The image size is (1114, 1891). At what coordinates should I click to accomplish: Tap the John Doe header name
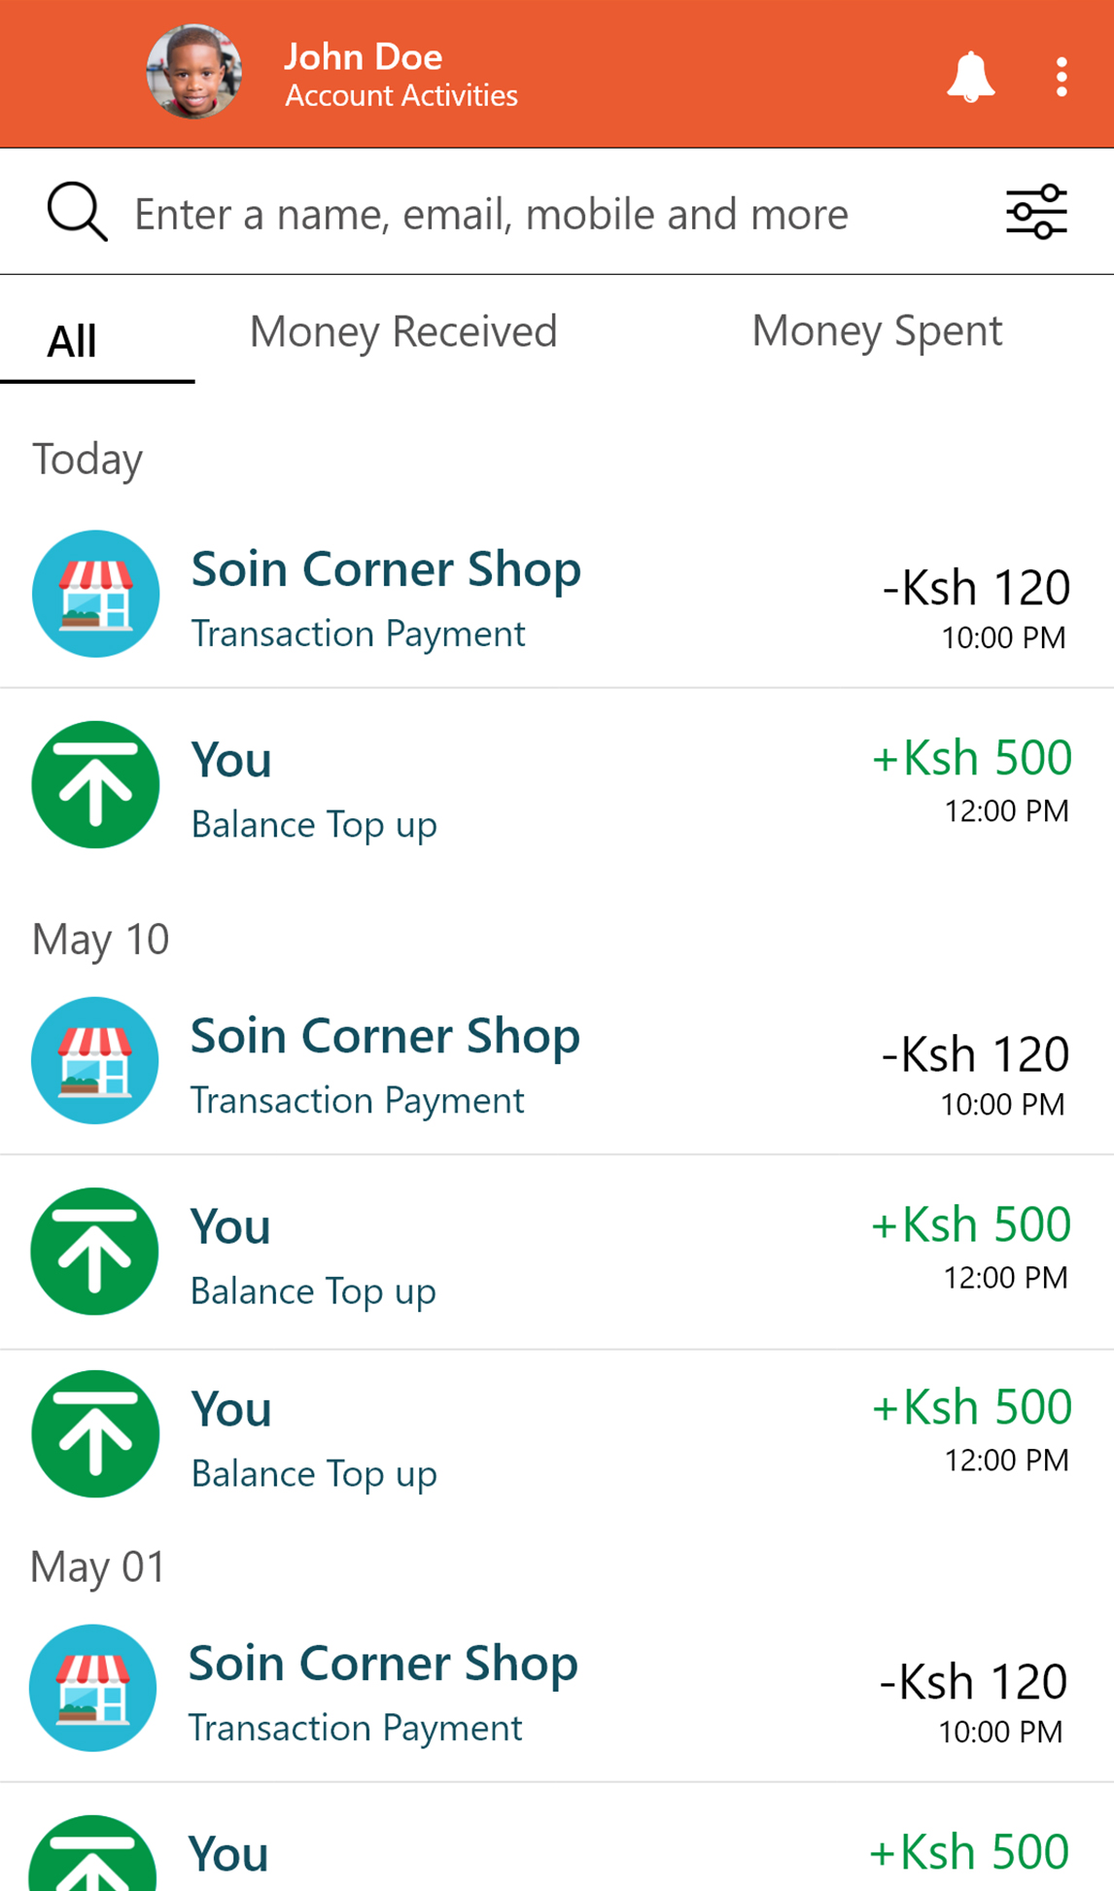pos(364,57)
